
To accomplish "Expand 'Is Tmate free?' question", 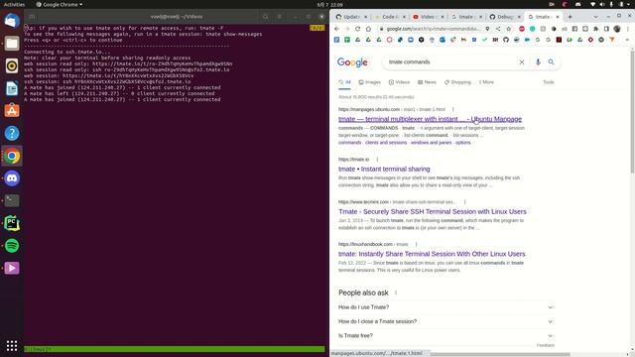I will point(445,335).
